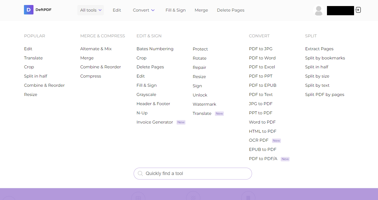Open the OCR PDF tool

coord(259,140)
